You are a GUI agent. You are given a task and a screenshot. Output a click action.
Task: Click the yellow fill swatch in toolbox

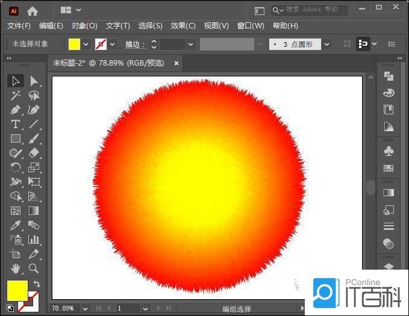tap(17, 291)
